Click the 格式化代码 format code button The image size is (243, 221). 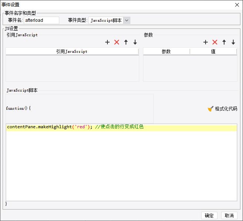[222, 109]
